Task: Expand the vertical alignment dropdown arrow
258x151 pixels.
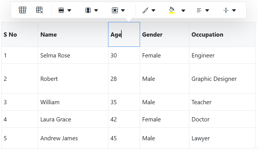Action: 234,10
